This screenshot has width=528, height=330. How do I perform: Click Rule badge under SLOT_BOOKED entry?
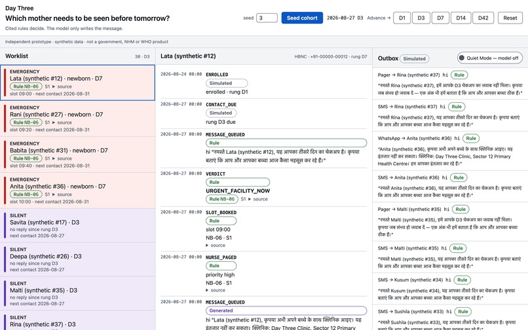pyautogui.click(x=221, y=221)
